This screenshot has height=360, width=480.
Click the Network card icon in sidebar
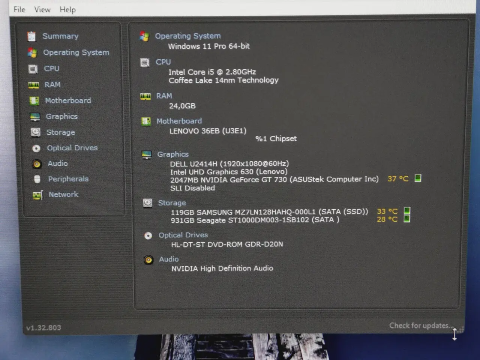tap(37, 195)
